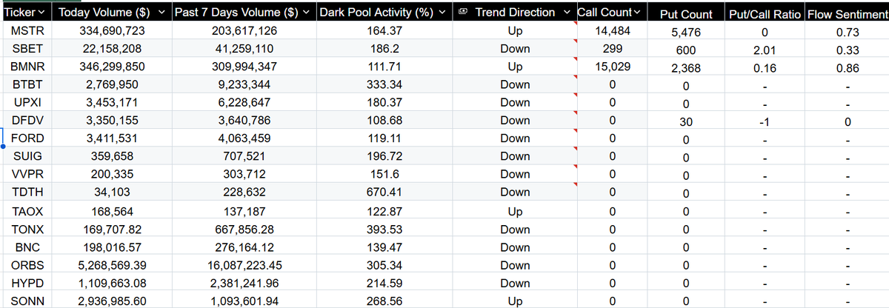The image size is (889, 308).
Task: Click today volume cell 5,268,569.39
Action: [x=112, y=265]
